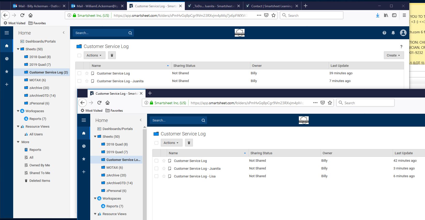Check select-all box in front window toolbar

[x=156, y=143]
